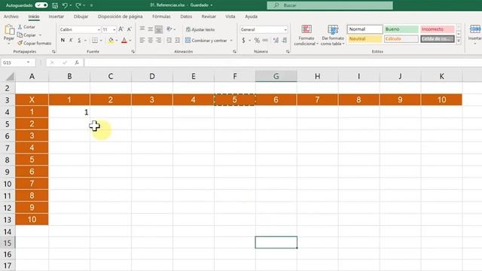The width and height of the screenshot is (482, 271).
Task: Switch to the Fórmulas tab
Action: coord(161,17)
